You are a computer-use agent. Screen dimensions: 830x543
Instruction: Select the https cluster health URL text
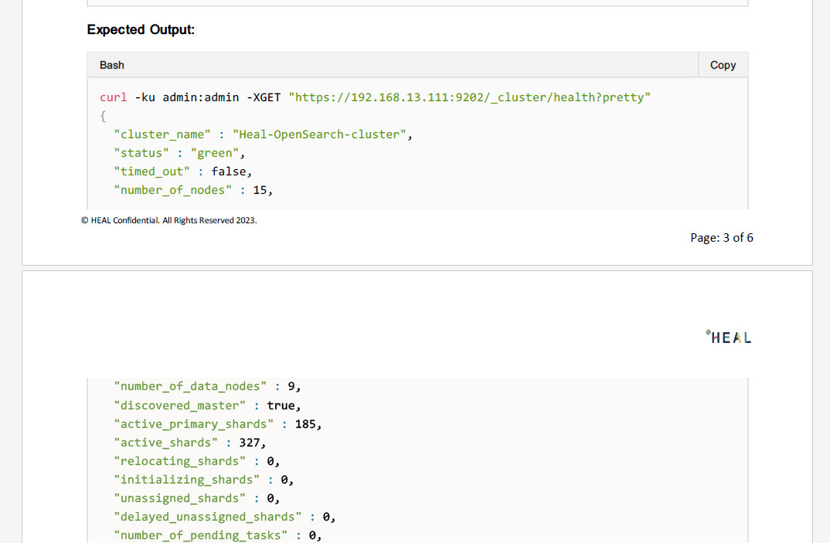click(468, 97)
